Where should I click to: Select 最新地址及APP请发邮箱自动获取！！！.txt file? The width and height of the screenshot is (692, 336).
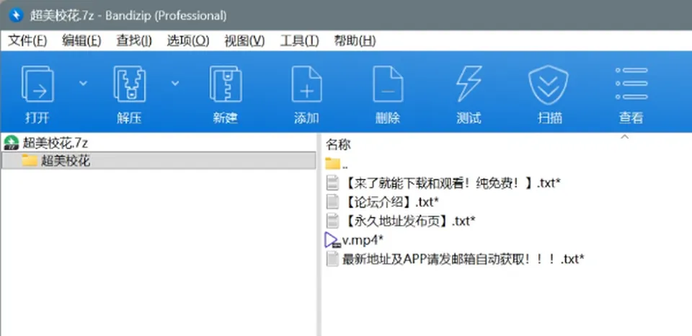[x=455, y=259]
